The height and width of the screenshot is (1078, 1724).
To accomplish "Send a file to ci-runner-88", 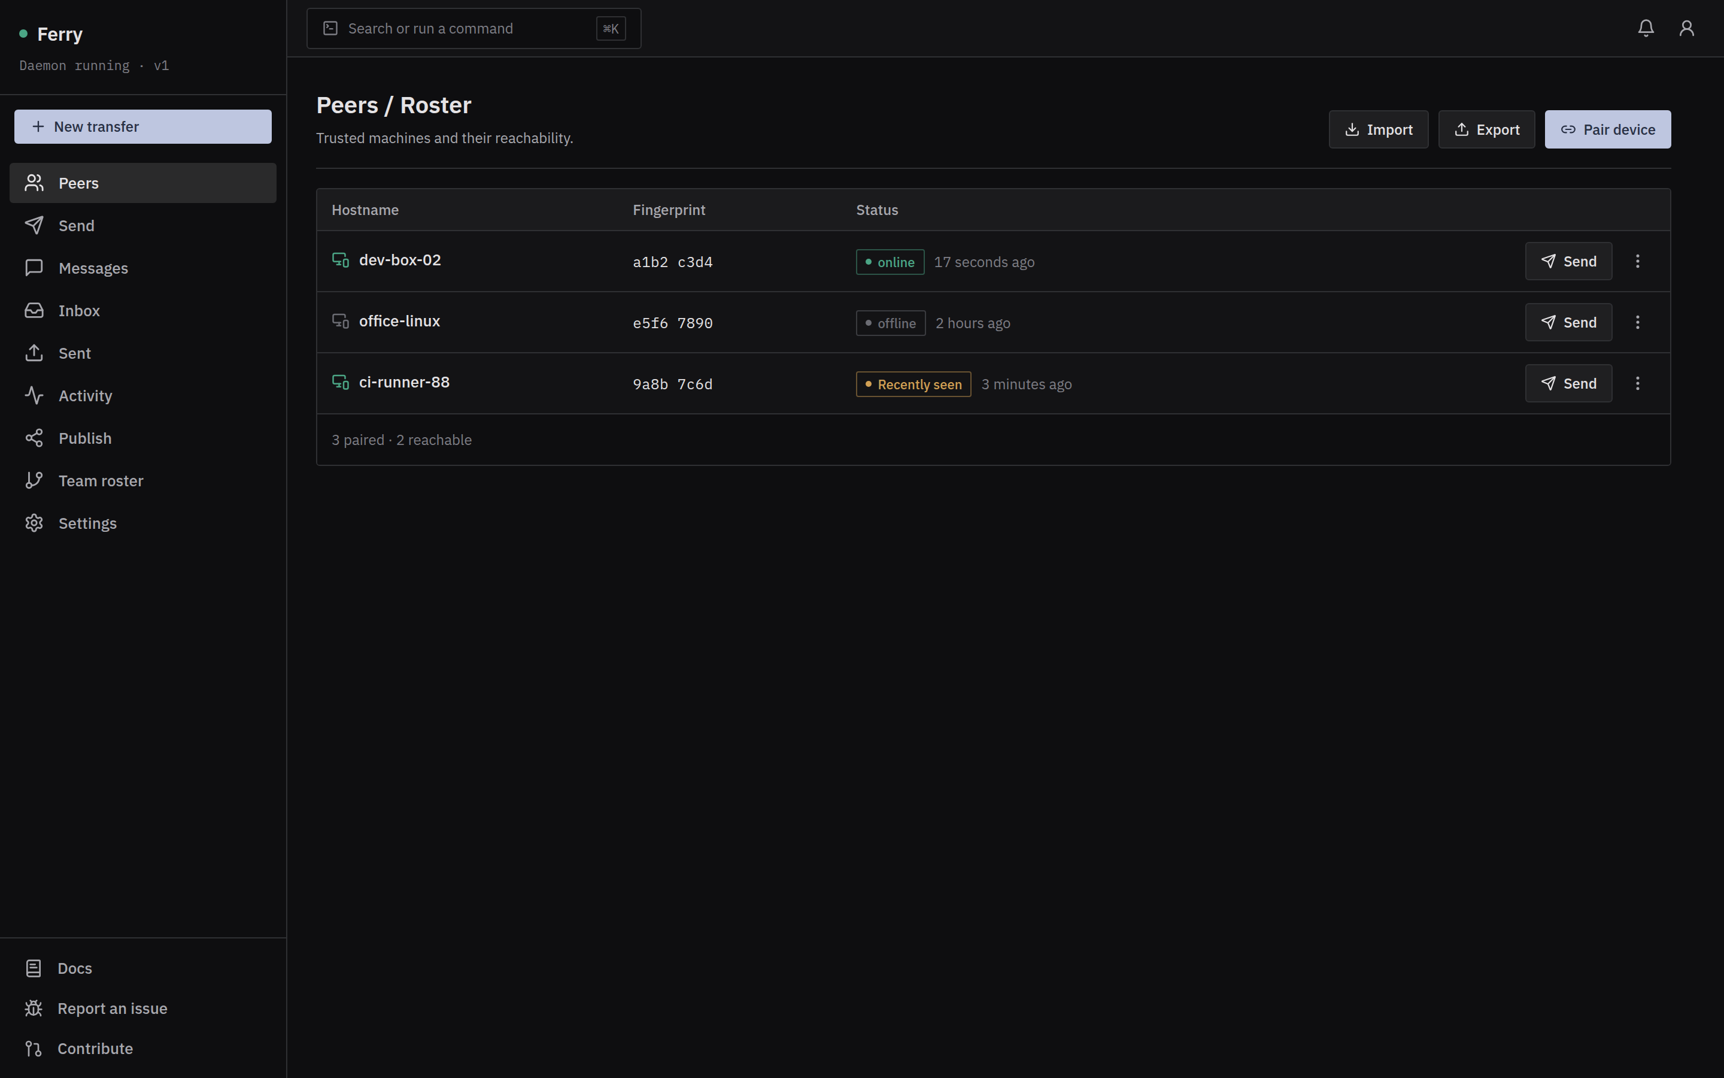I will point(1568,383).
